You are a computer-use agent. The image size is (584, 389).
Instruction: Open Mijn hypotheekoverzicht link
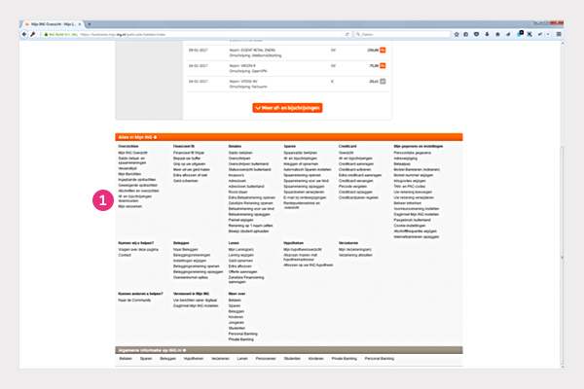pyautogui.click(x=303, y=249)
